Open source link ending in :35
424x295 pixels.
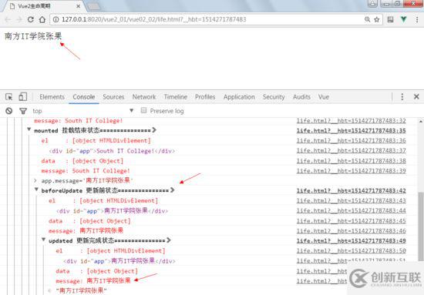click(x=352, y=130)
